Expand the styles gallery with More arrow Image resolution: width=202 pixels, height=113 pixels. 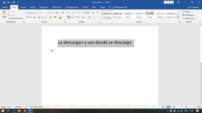pyautogui.click(x=178, y=18)
